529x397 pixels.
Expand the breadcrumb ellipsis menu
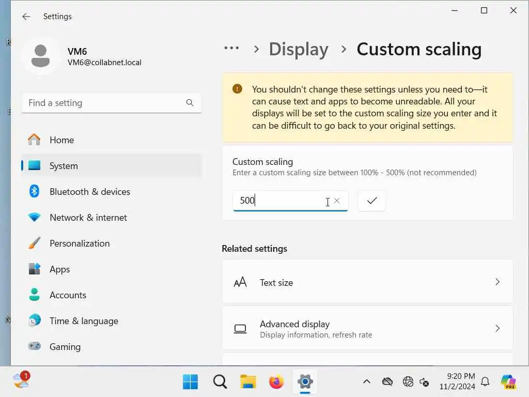(231, 48)
